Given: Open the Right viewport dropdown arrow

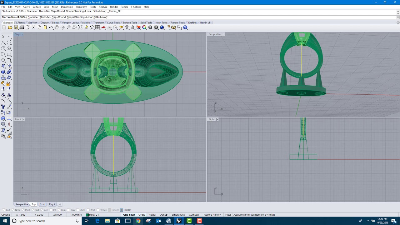Looking at the screenshot, I should (217, 119).
